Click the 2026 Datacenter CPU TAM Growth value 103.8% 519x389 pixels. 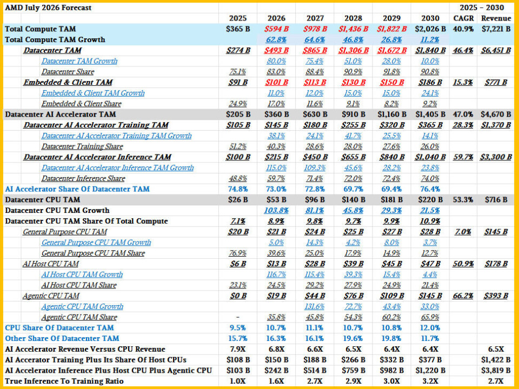(x=276, y=210)
